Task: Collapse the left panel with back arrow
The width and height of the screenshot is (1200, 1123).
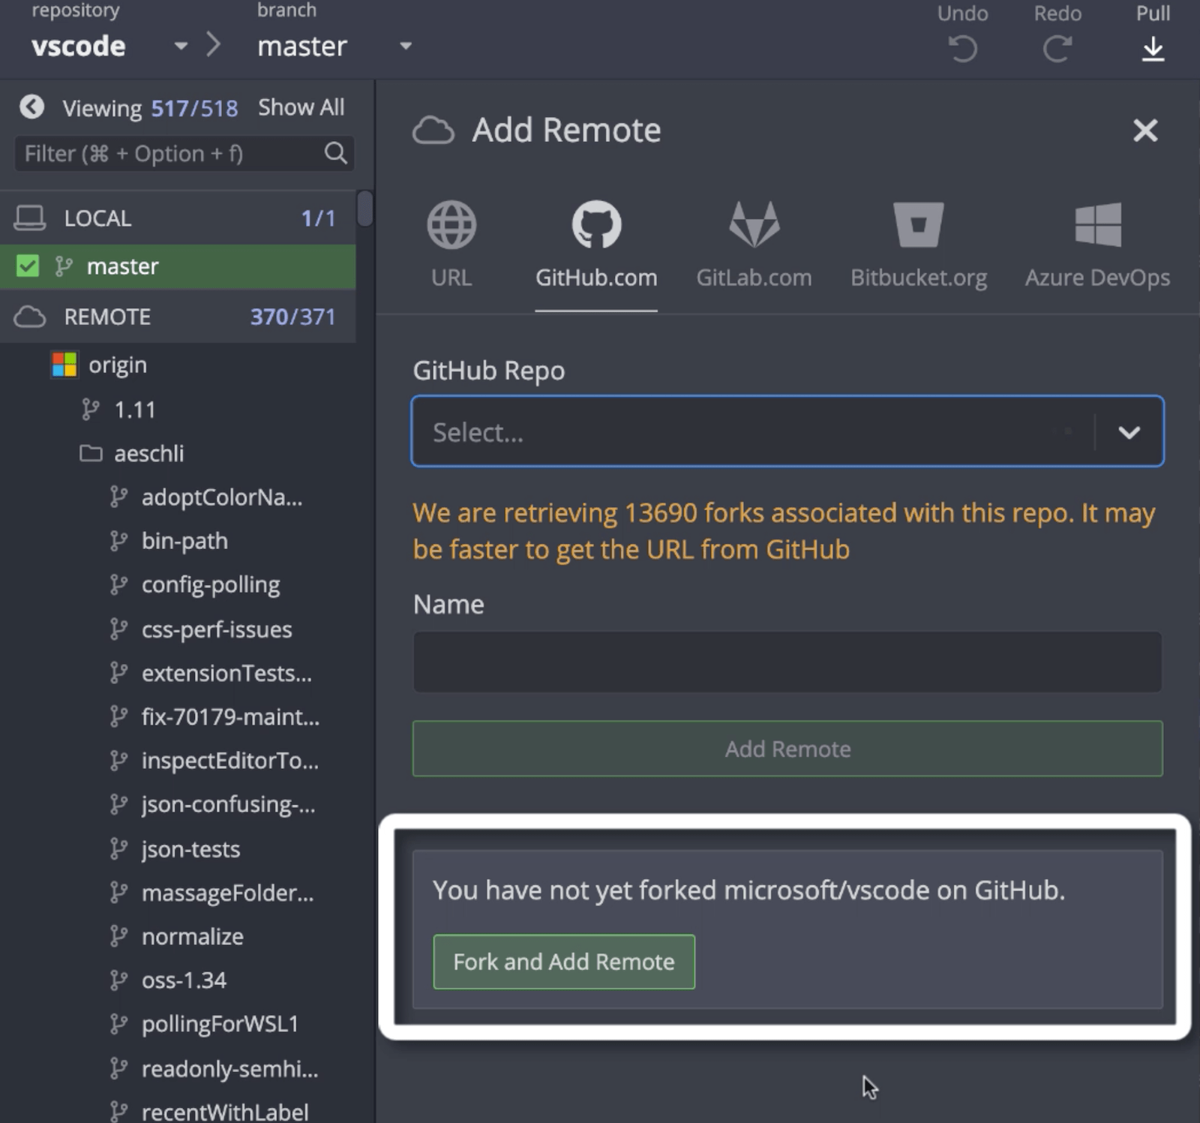Action: coord(32,107)
